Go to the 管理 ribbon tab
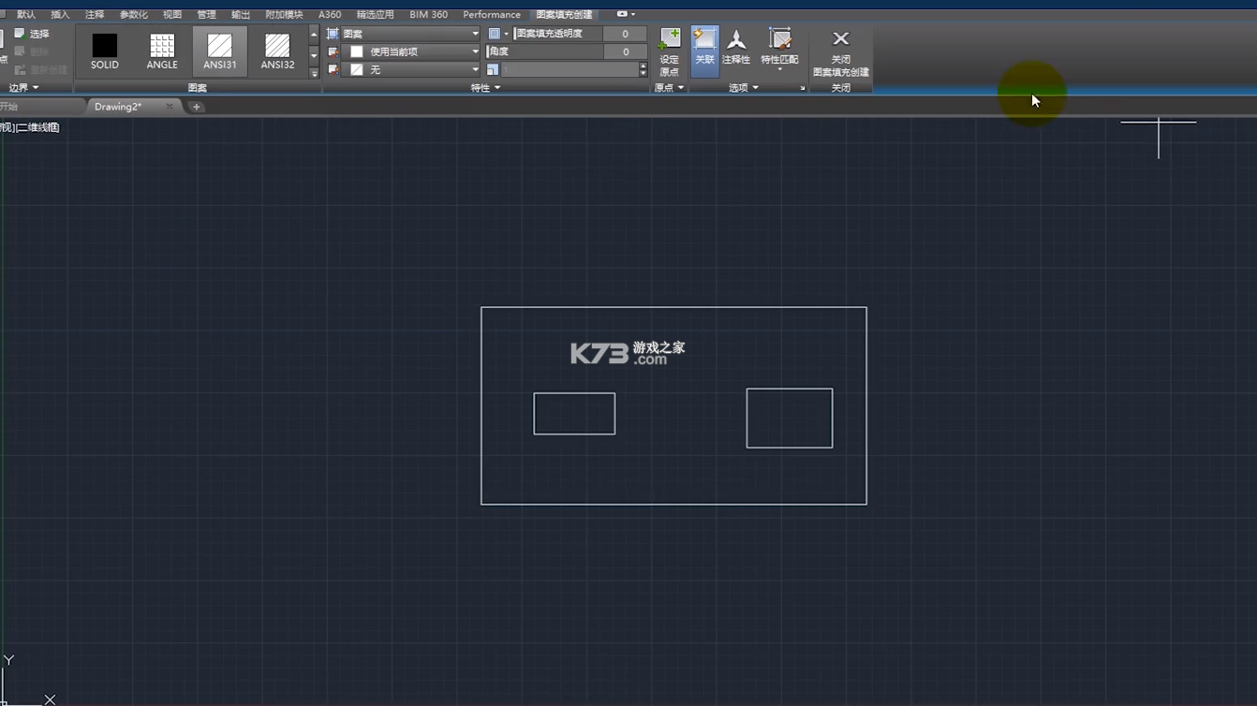 (x=206, y=14)
